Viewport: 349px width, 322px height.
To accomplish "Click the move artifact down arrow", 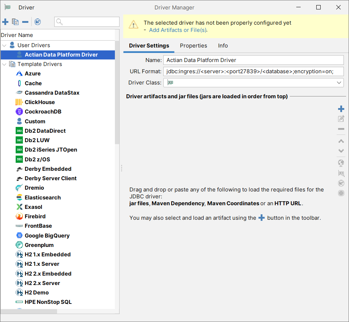I will tap(341, 151).
